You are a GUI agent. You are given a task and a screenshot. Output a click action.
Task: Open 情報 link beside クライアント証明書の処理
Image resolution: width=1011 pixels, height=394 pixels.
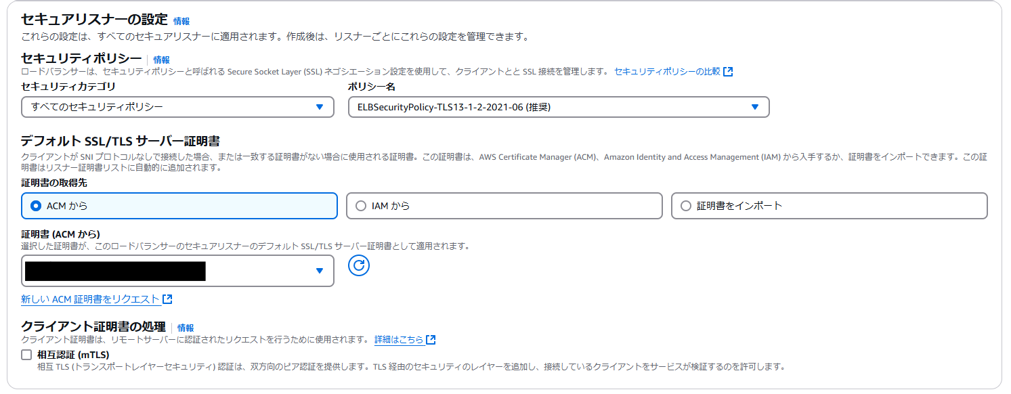pos(186,328)
